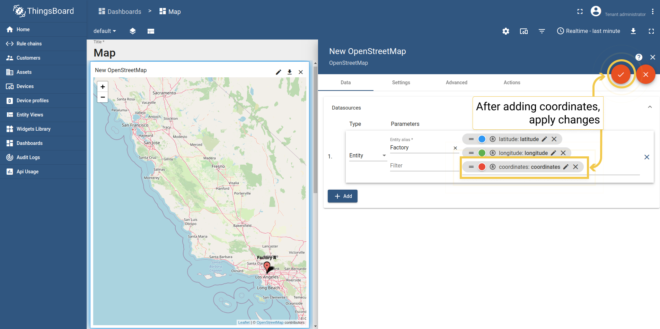The image size is (660, 329).
Task: Edit the coordinates data key
Action: click(566, 167)
